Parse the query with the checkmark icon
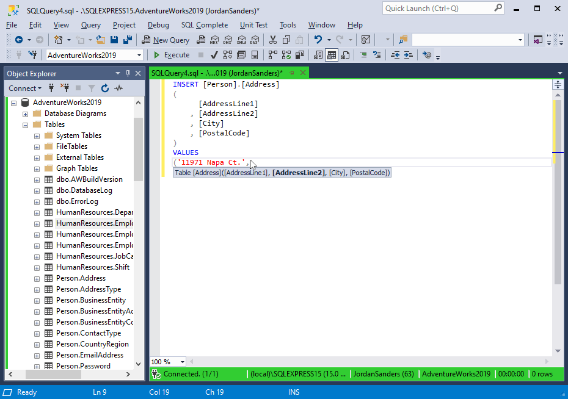This screenshot has width=568, height=399. tap(214, 55)
